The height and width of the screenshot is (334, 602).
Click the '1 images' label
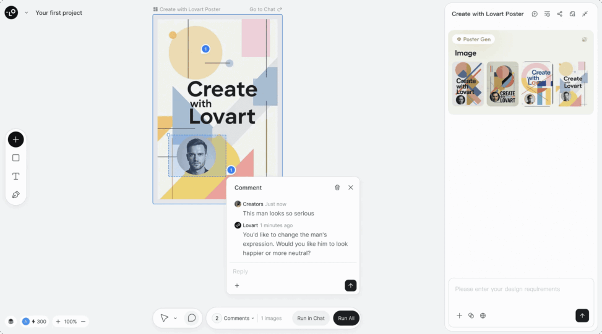click(x=271, y=319)
